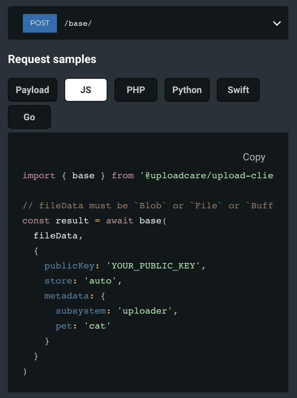Click the metadata property name
This screenshot has width=297, height=398.
pyautogui.click(x=67, y=296)
